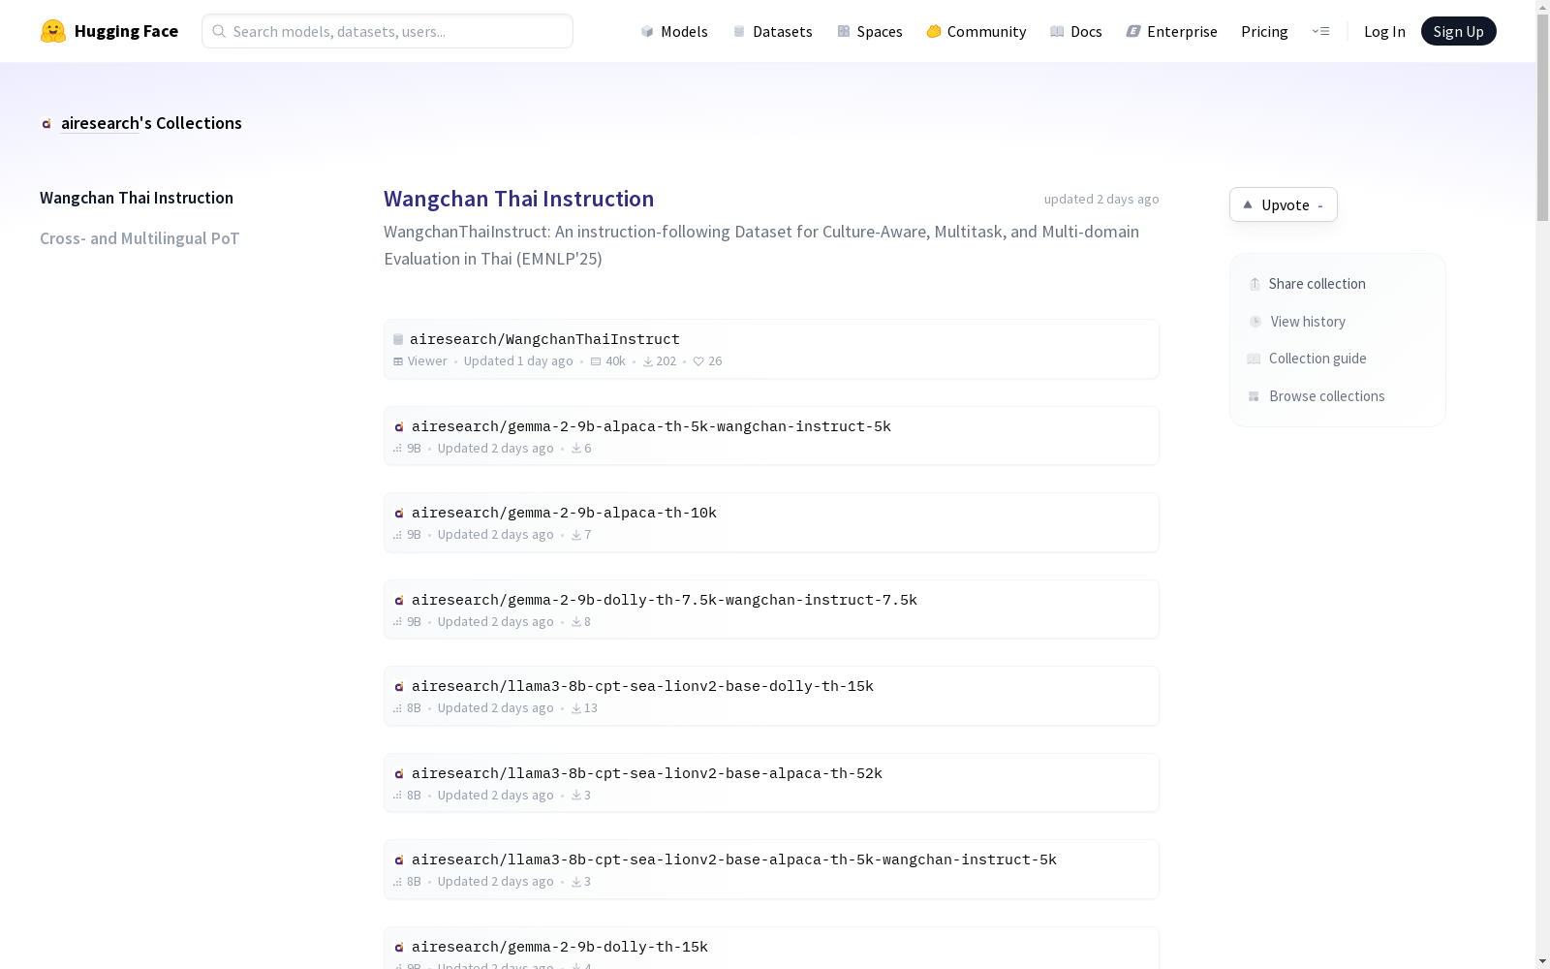Click the download icon beside 202
This screenshot has height=969, width=1550.
pos(648,361)
